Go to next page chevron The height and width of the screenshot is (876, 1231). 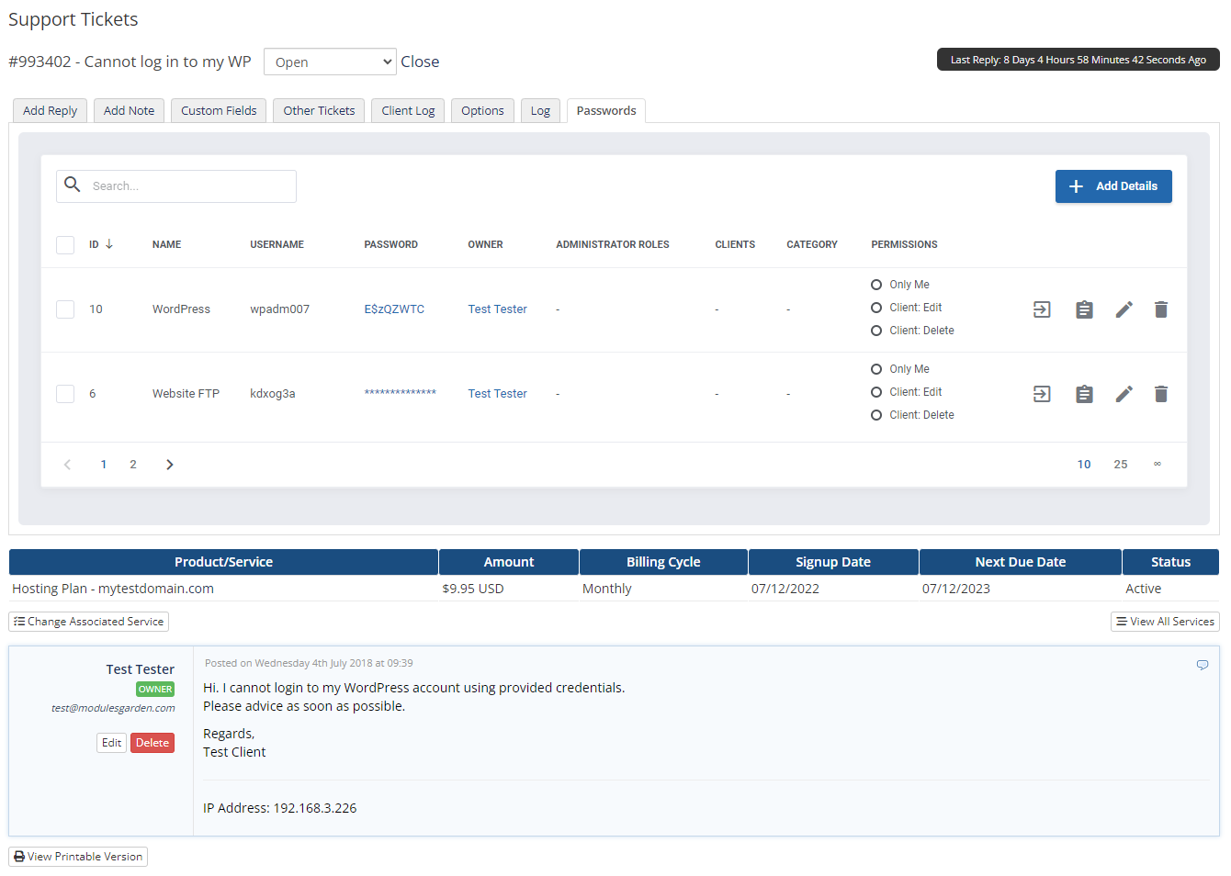pyautogui.click(x=169, y=465)
